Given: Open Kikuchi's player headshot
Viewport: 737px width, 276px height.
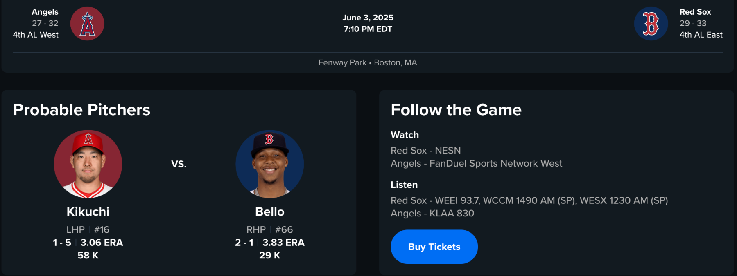Looking at the screenshot, I should (88, 164).
